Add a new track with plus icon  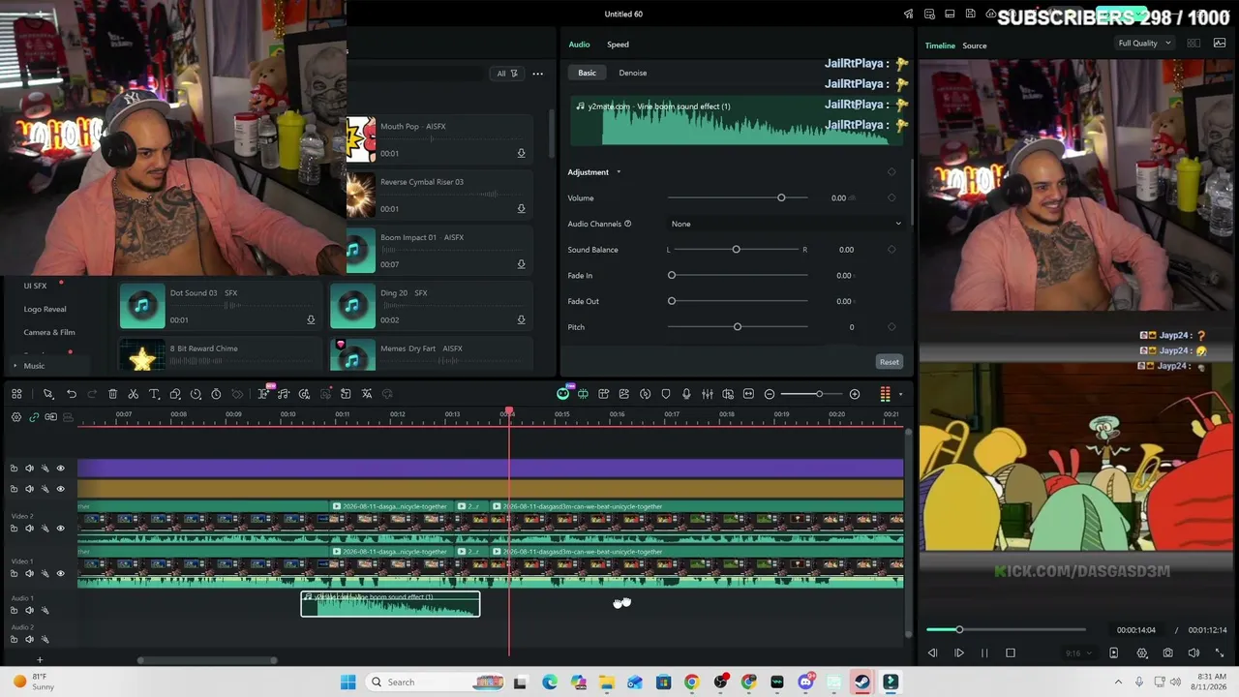40,660
